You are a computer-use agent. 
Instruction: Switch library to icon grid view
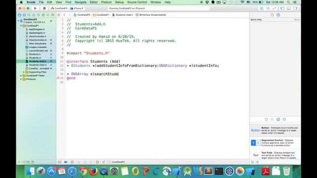[x=253, y=162]
